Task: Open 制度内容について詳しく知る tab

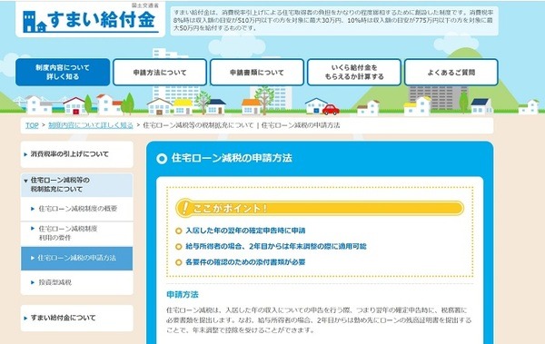Action: pos(63,72)
